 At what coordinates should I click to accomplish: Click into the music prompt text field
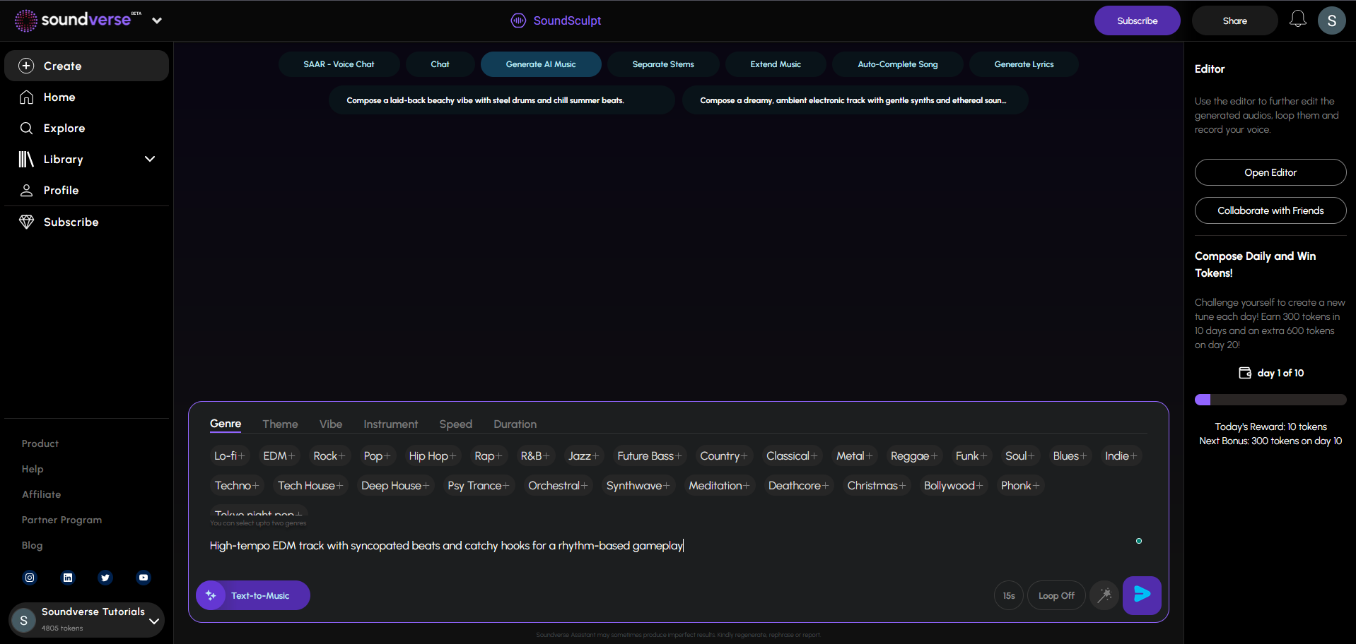(665, 546)
